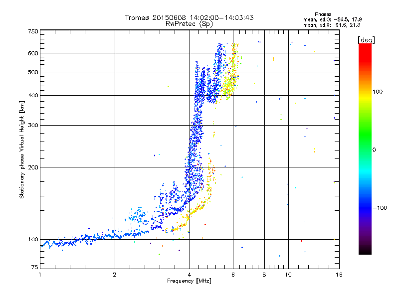Click the colorbar label '0'
This screenshot has width=399, height=299.
[x=374, y=149]
